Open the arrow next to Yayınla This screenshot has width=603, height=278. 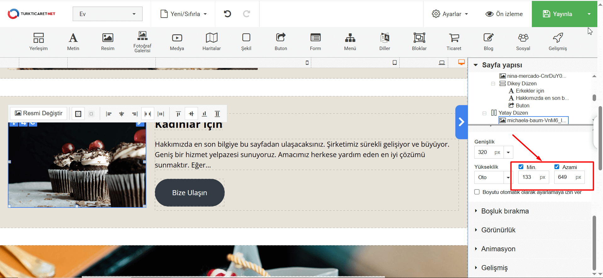pyautogui.click(x=589, y=14)
